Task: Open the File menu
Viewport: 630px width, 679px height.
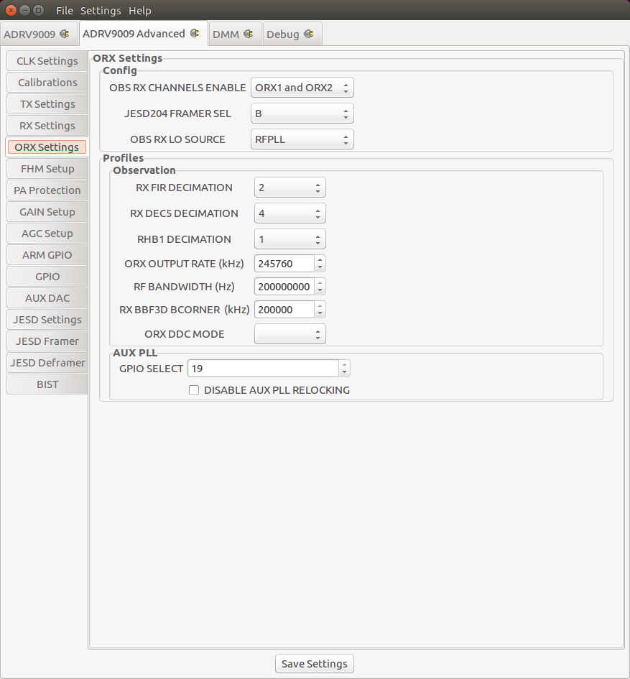Action: click(64, 10)
